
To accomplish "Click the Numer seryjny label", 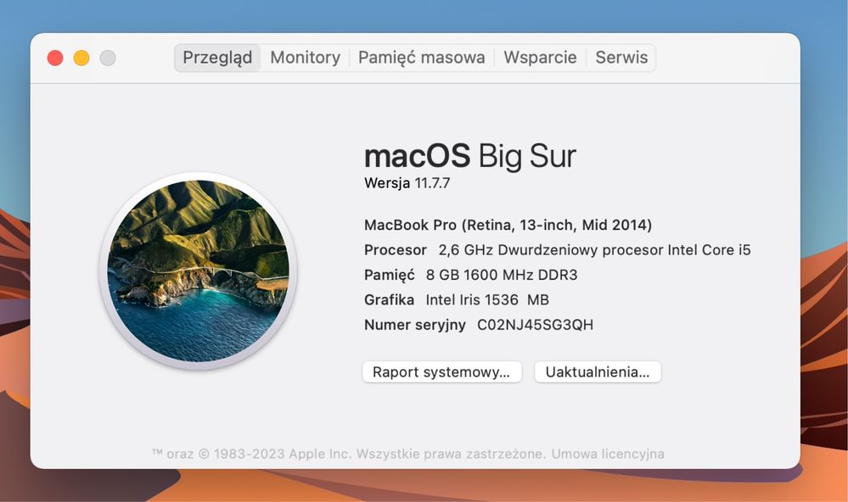I will tap(414, 325).
